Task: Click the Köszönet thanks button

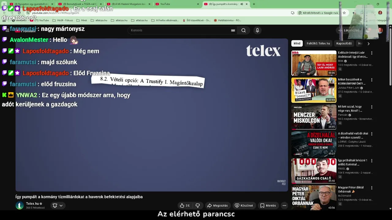Action: click(244, 206)
